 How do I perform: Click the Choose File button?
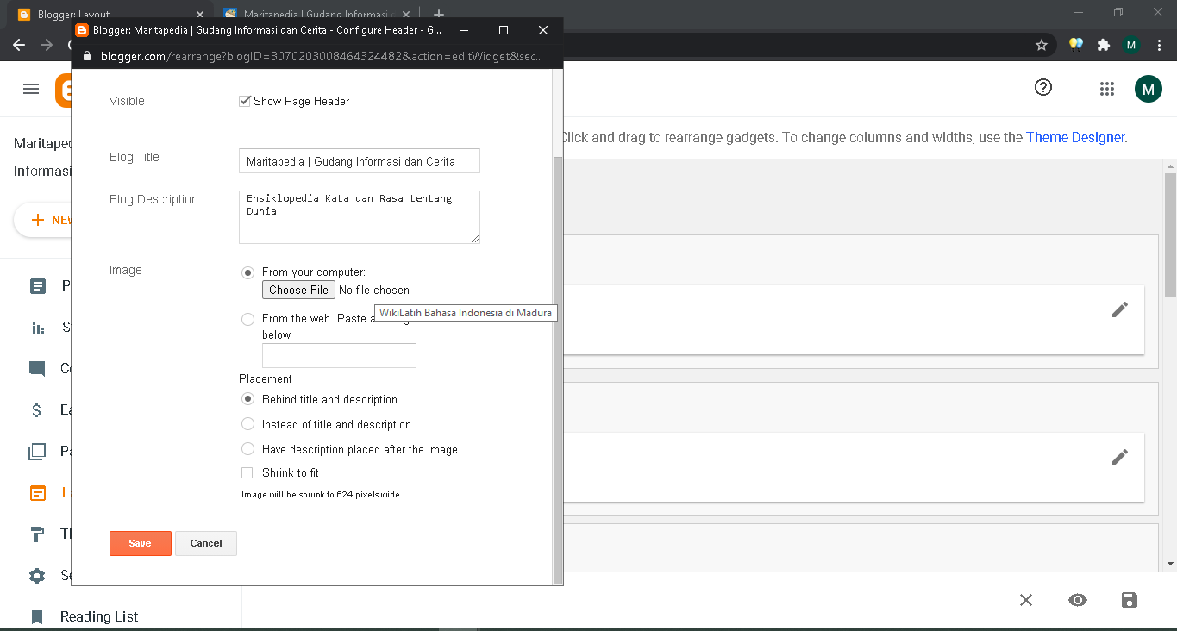click(x=298, y=290)
